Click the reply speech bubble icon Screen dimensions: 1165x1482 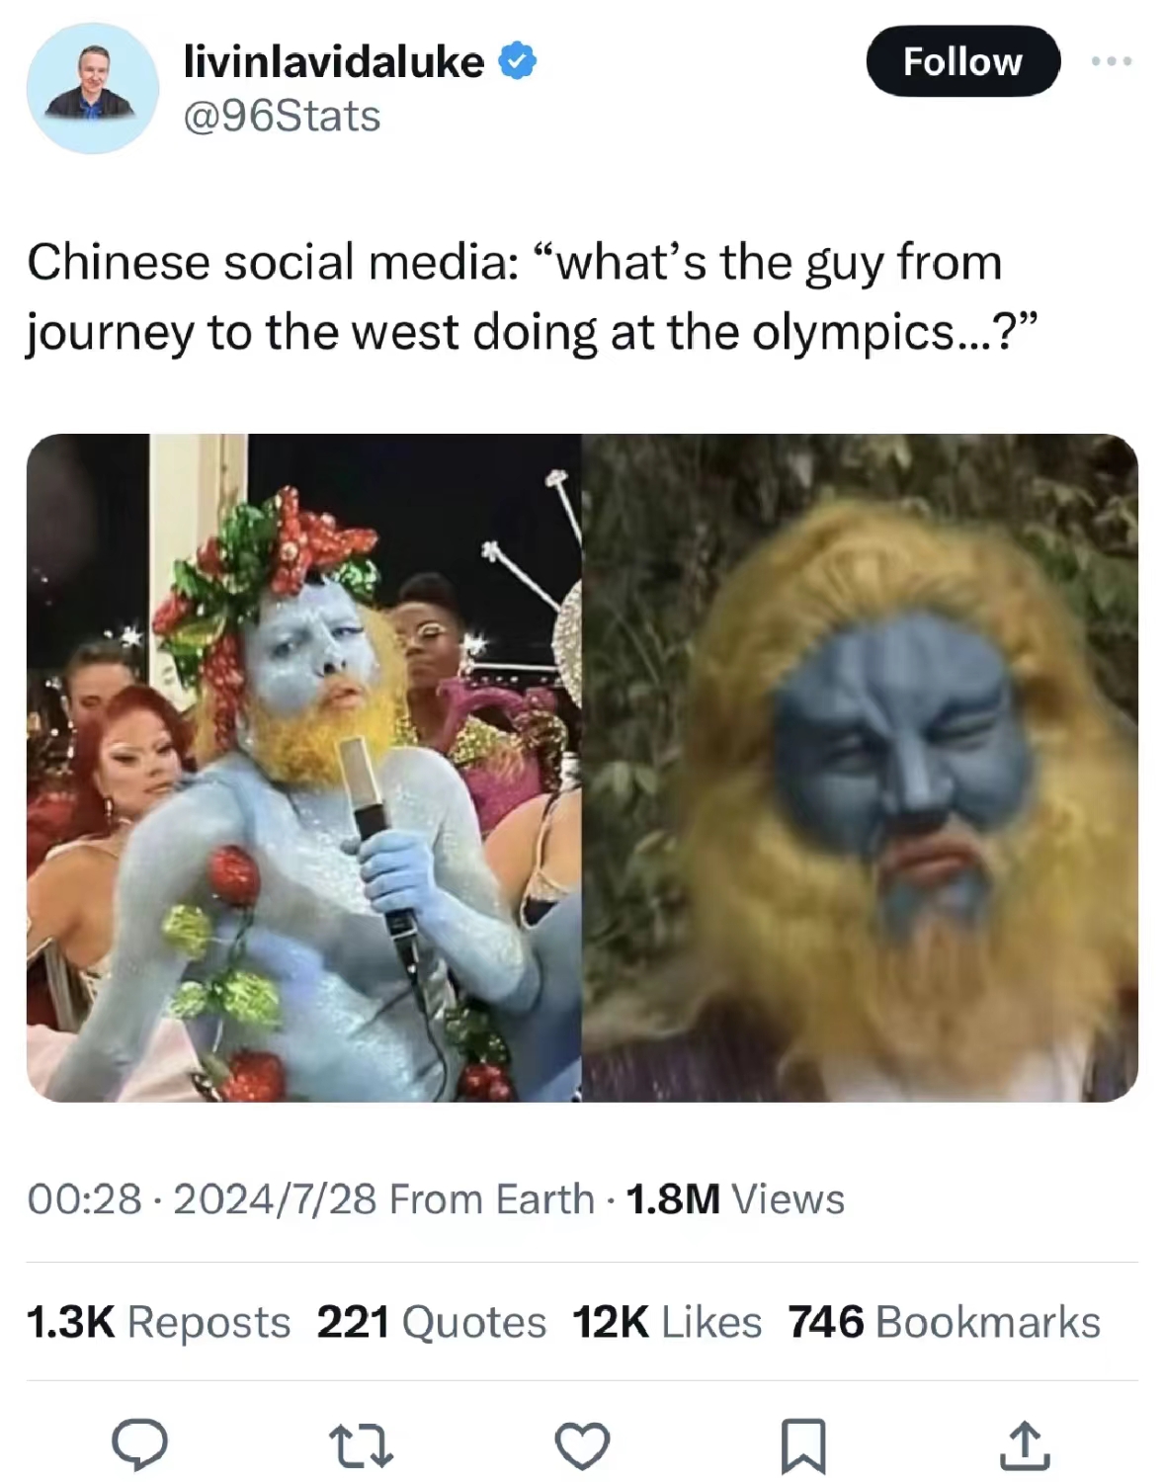tap(139, 1445)
